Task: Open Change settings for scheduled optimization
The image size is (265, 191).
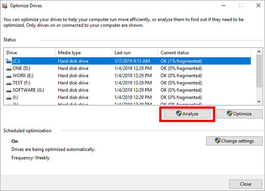Action: (234, 141)
